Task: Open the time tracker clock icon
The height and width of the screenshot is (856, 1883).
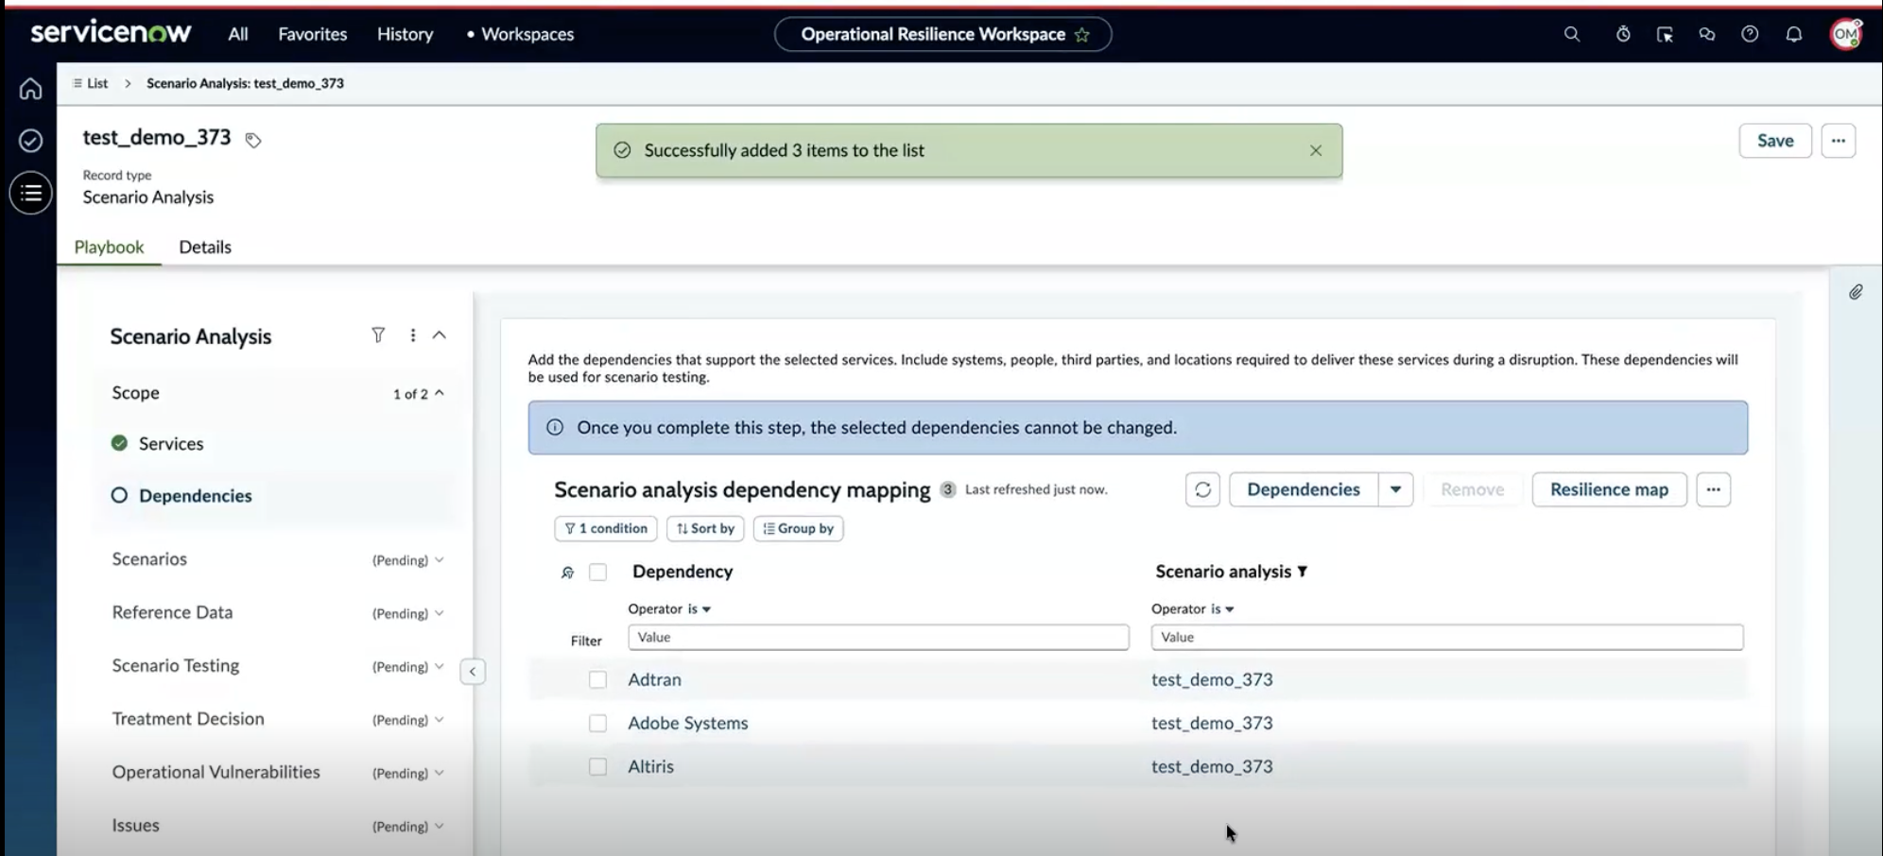Action: [1623, 34]
